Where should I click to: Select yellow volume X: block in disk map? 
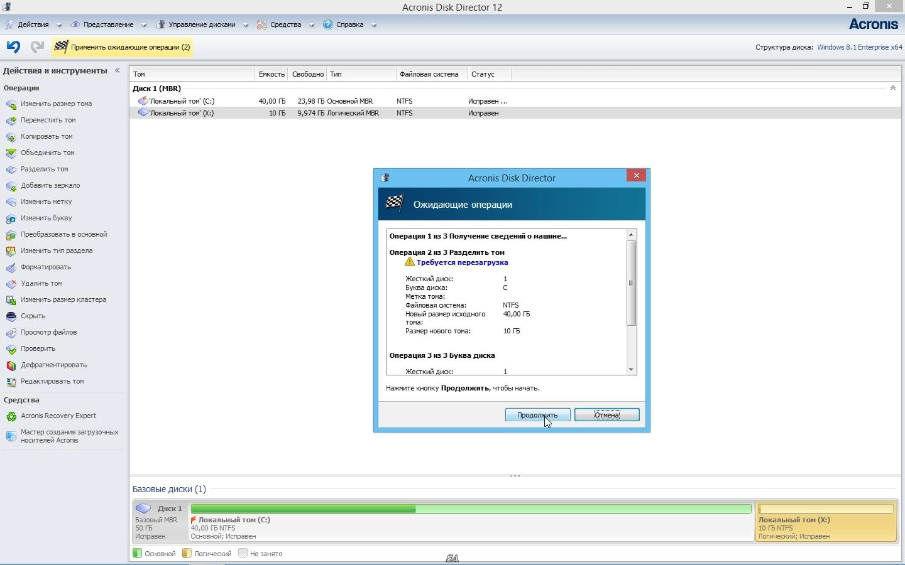[x=826, y=521]
